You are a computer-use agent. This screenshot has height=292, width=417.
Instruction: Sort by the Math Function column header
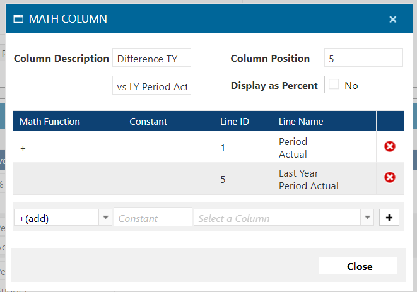(50, 121)
